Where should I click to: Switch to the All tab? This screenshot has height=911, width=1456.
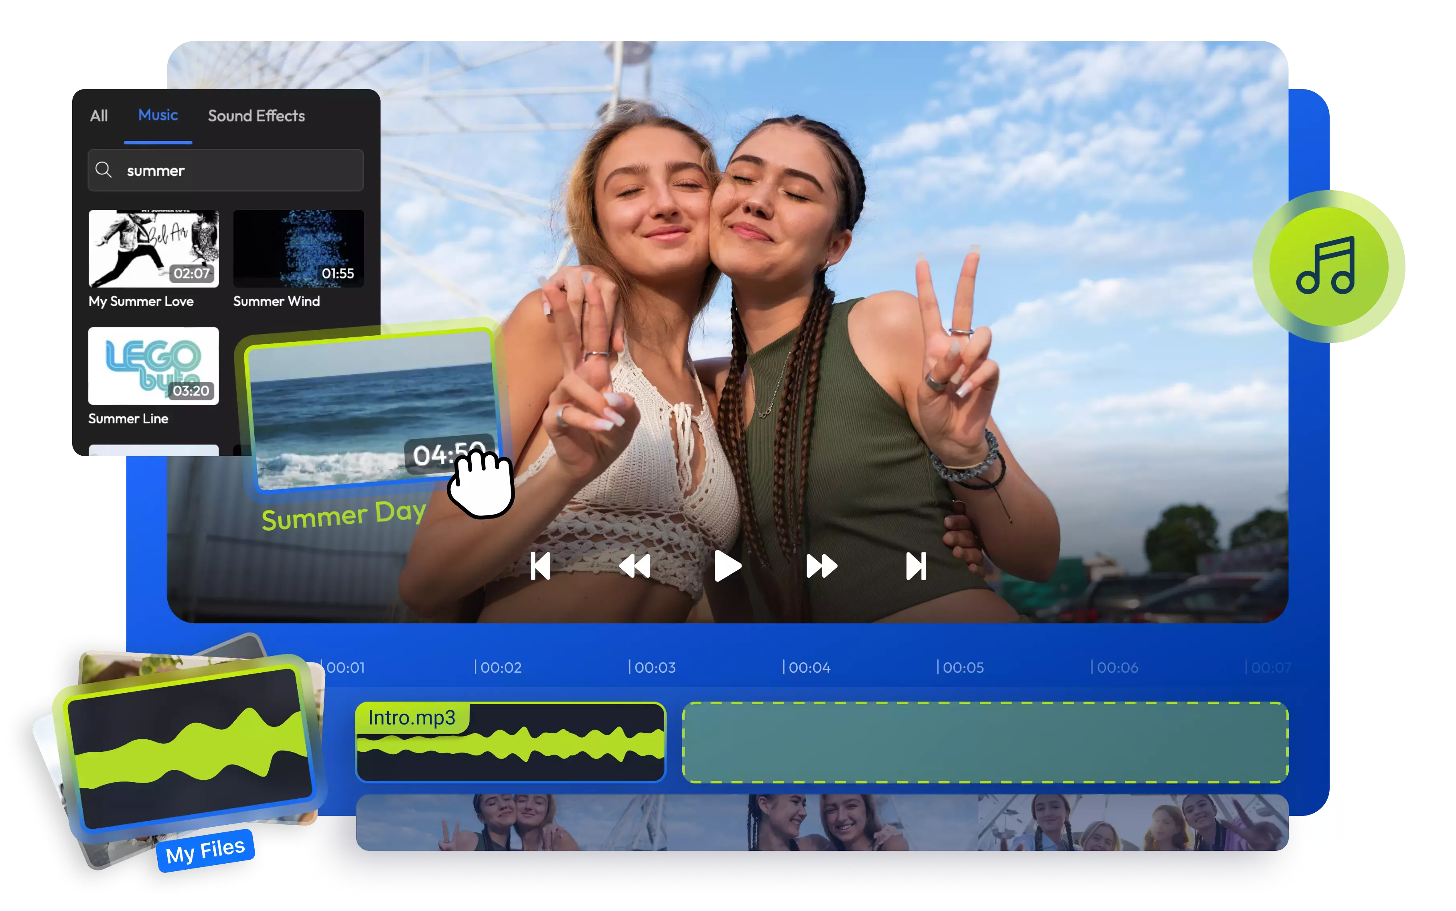pyautogui.click(x=99, y=115)
